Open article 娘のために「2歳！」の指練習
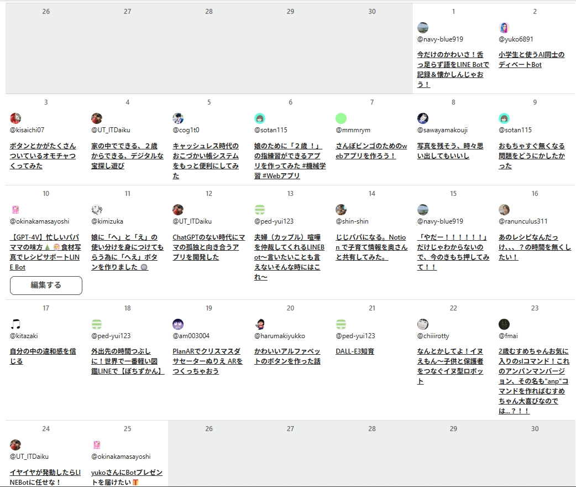This screenshot has width=576, height=487. pyautogui.click(x=290, y=160)
